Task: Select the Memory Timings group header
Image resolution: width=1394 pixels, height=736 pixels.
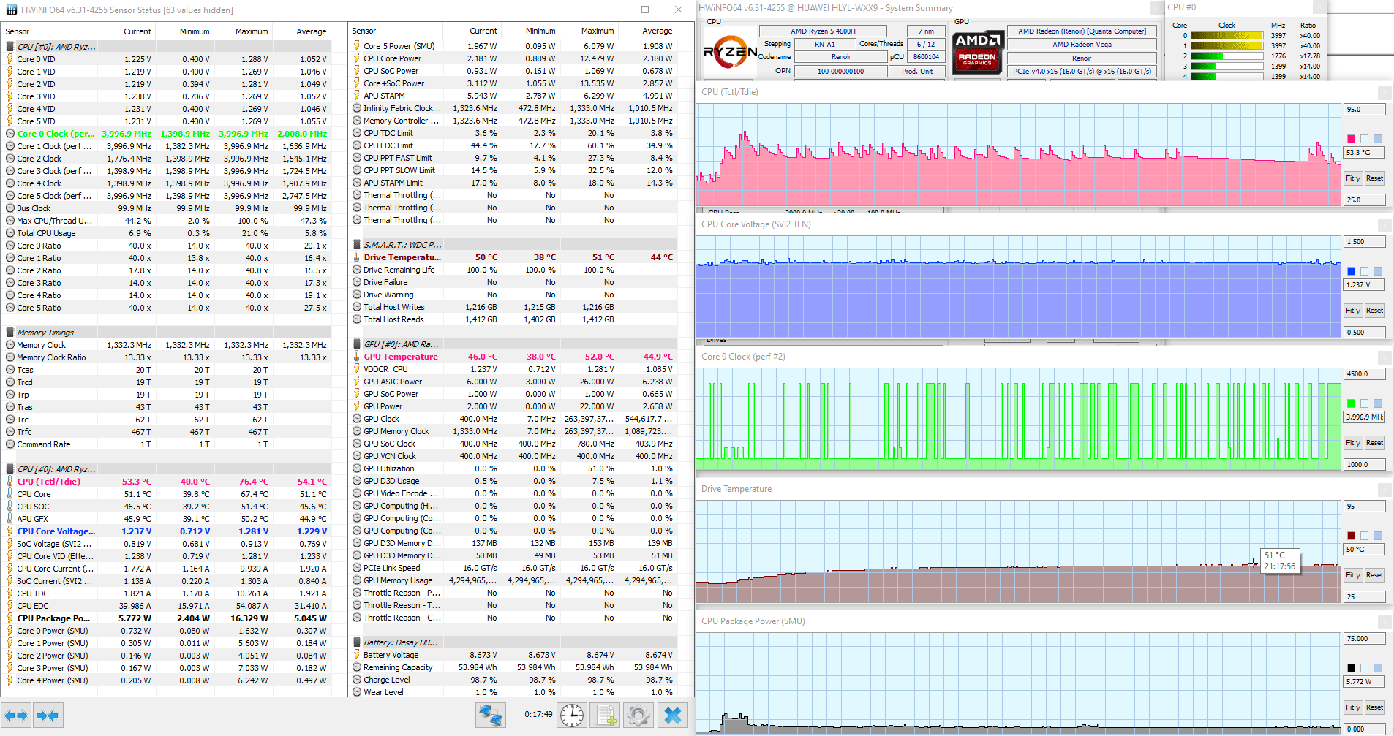Action: click(166, 333)
